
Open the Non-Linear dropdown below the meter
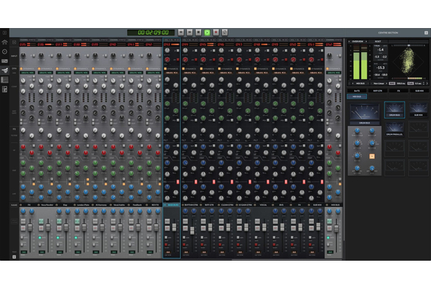point(379,83)
